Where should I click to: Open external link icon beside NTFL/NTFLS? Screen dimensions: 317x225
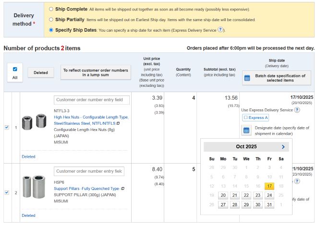pos(118,123)
